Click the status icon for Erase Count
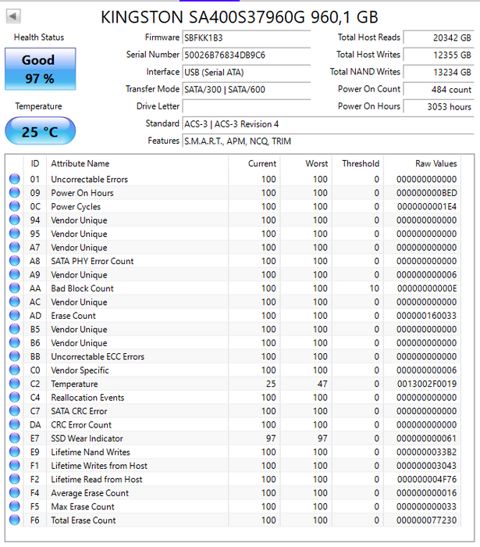 [x=14, y=316]
